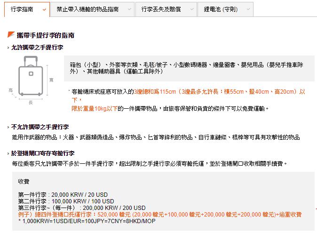
Task: Click the fee line 第一件行李 : 20,000 KRW / 20 USD
Action: (63, 194)
